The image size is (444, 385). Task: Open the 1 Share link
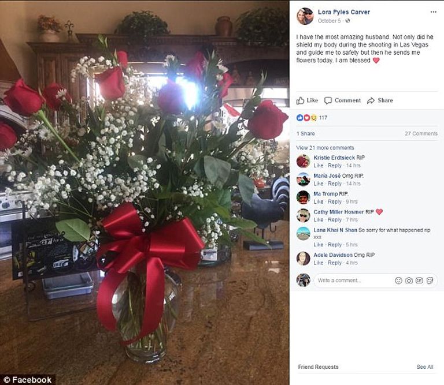305,133
